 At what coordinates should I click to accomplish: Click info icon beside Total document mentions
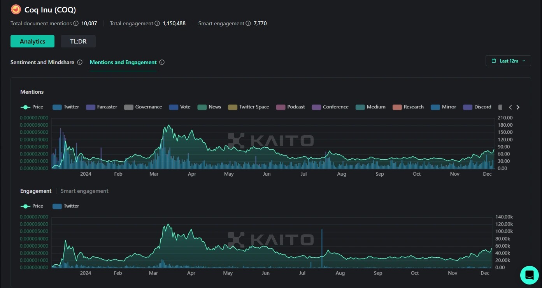[x=76, y=23]
